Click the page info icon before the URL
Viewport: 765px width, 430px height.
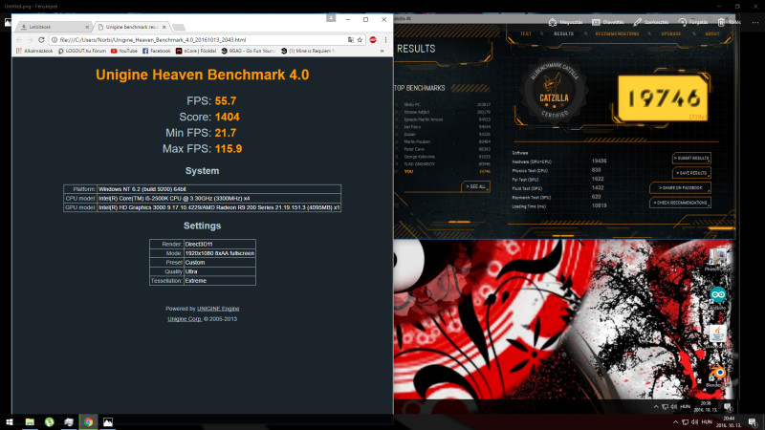(55, 40)
